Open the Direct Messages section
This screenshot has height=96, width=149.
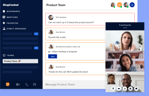click(16, 29)
